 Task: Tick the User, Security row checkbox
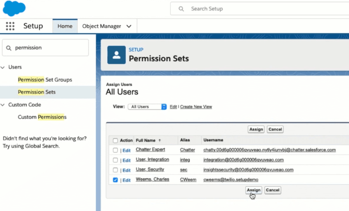[115, 170]
